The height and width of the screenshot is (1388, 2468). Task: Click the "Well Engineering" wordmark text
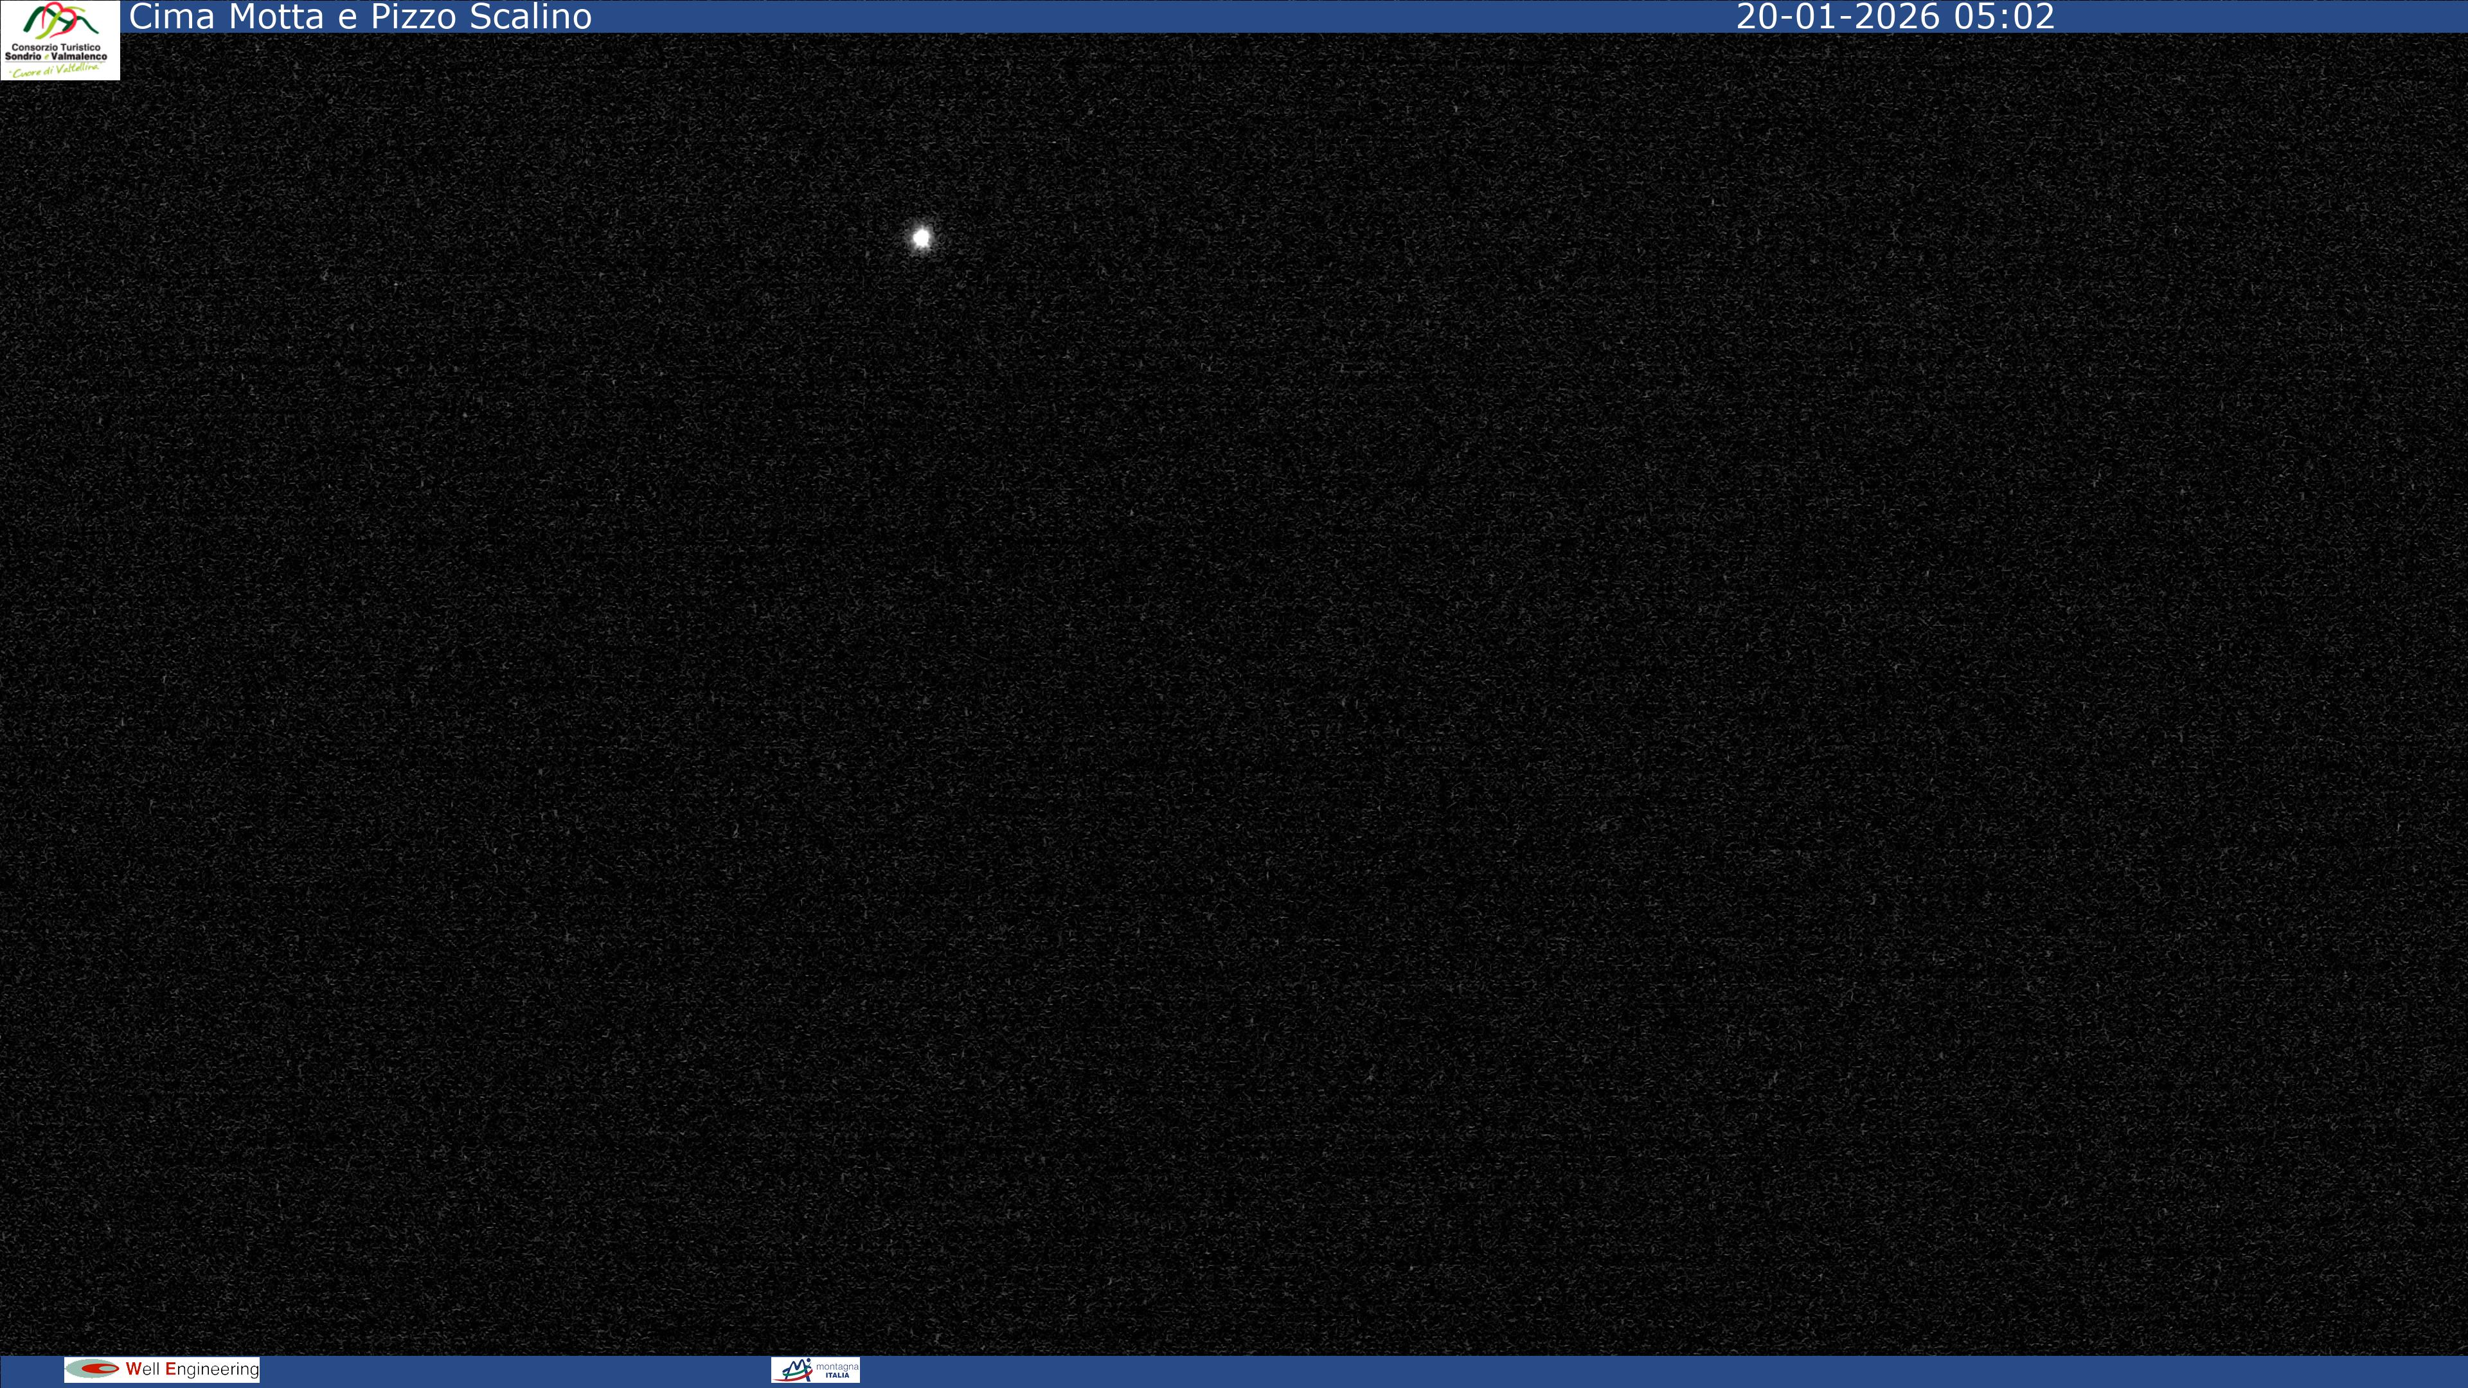pos(192,1369)
